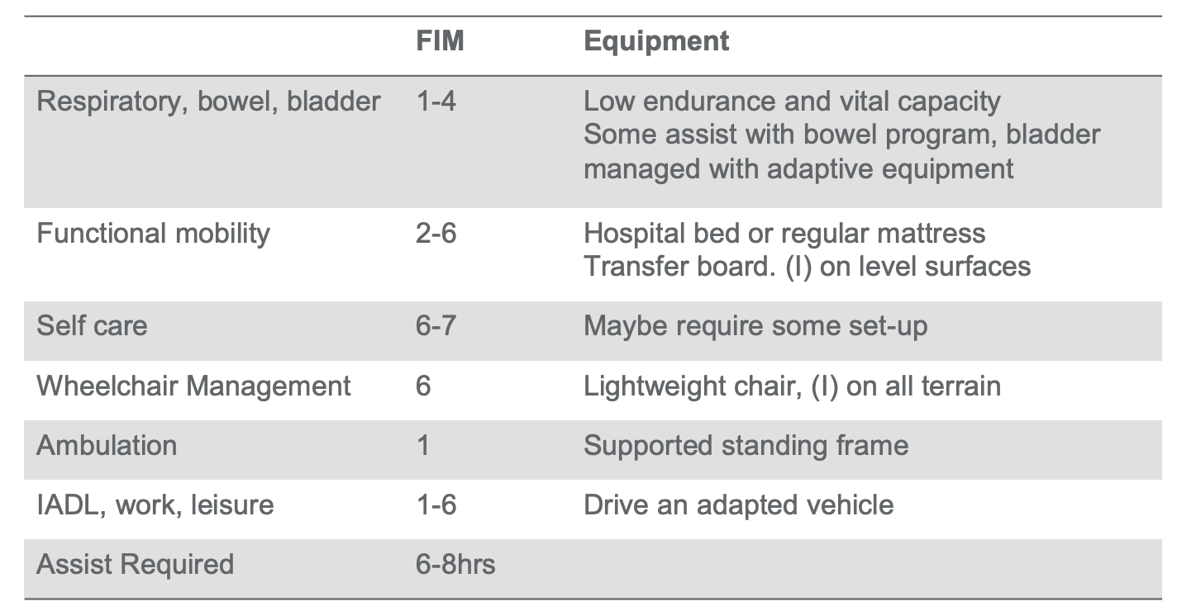Select the Hospital bed or regular mattress text
1177x611 pixels.
click(x=784, y=233)
